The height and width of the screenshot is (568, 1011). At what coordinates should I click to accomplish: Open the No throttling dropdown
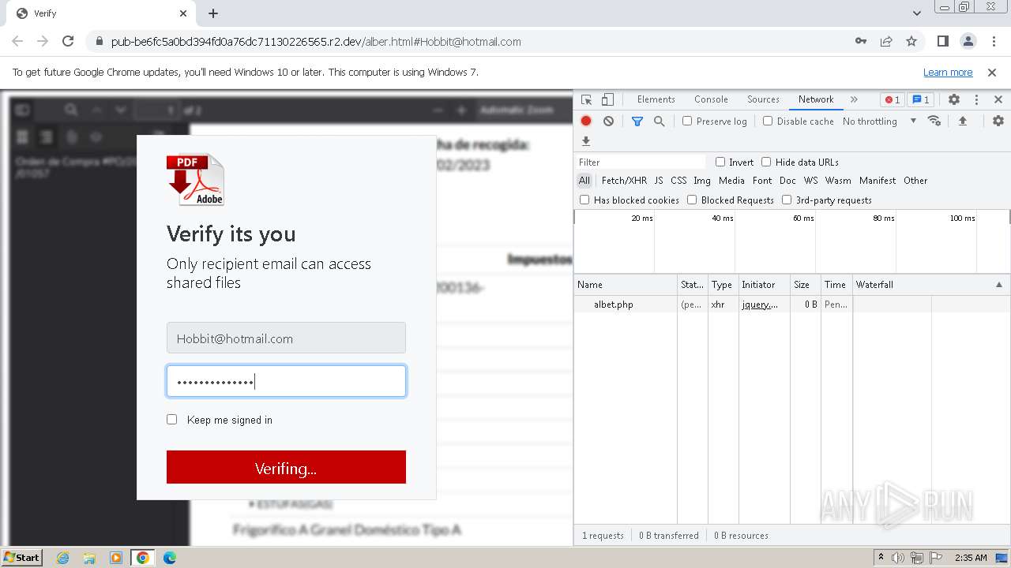879,121
